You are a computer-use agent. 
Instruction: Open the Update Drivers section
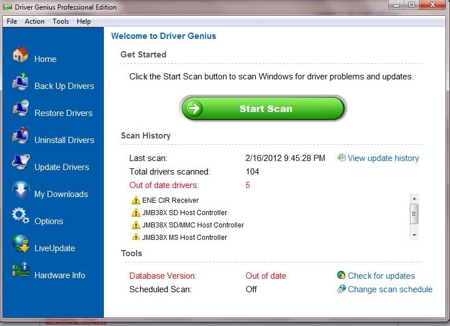62,167
